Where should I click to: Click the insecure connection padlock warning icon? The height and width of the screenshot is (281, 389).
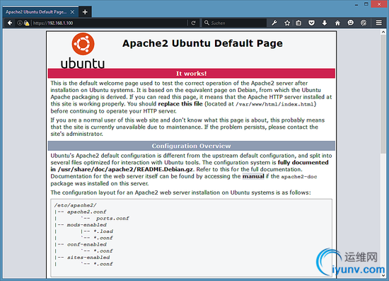point(27,23)
